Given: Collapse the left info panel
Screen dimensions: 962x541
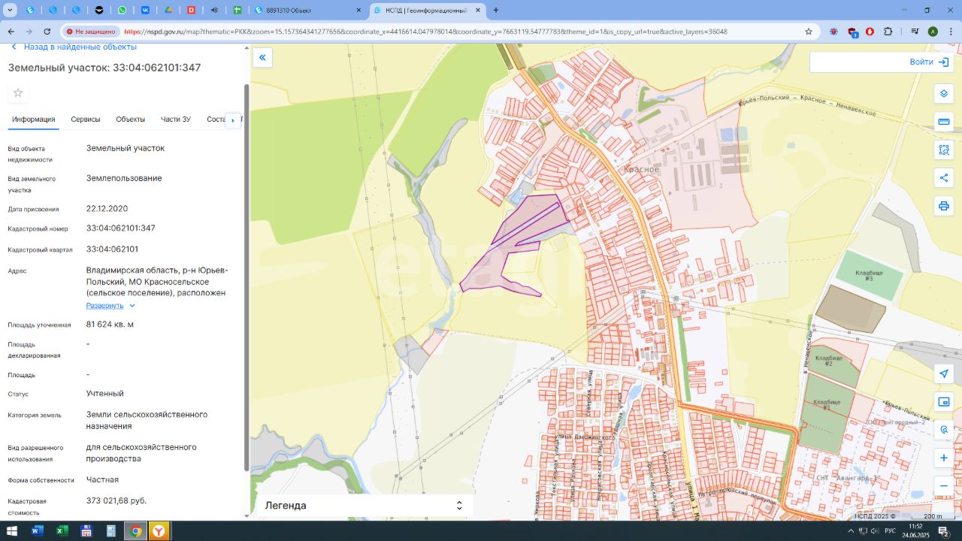Looking at the screenshot, I should pyautogui.click(x=262, y=58).
